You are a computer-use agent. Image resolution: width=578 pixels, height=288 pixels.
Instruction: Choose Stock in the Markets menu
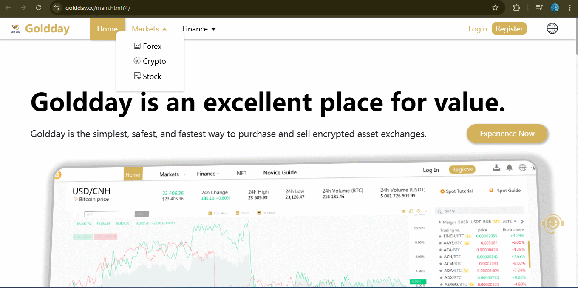(152, 77)
